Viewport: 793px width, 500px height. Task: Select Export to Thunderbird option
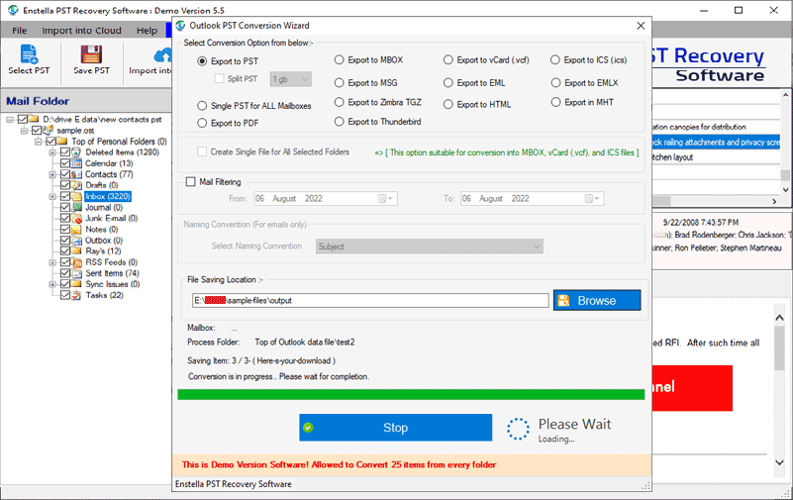(x=339, y=122)
